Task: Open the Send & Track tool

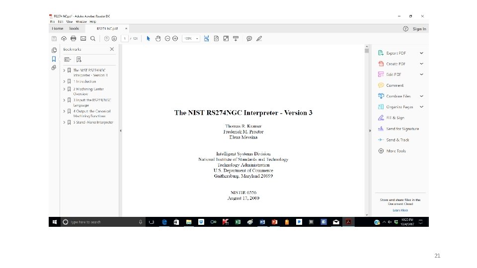Action: click(x=397, y=140)
